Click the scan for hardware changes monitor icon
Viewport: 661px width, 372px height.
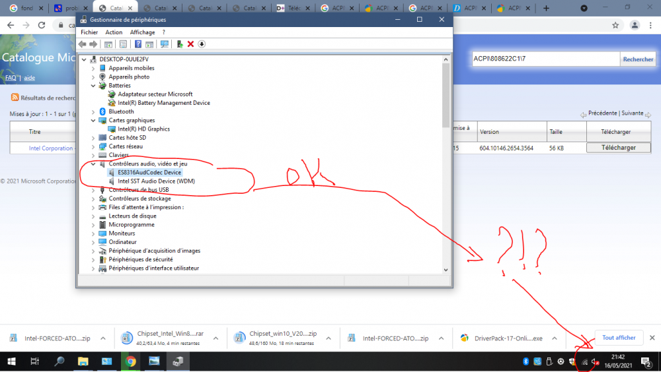(165, 44)
